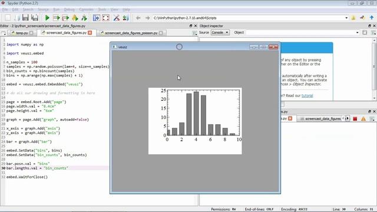Image resolution: width=377 pixels, height=212 pixels.
Task: Click the 'import veusz.embed' code line
Action: point(25,54)
